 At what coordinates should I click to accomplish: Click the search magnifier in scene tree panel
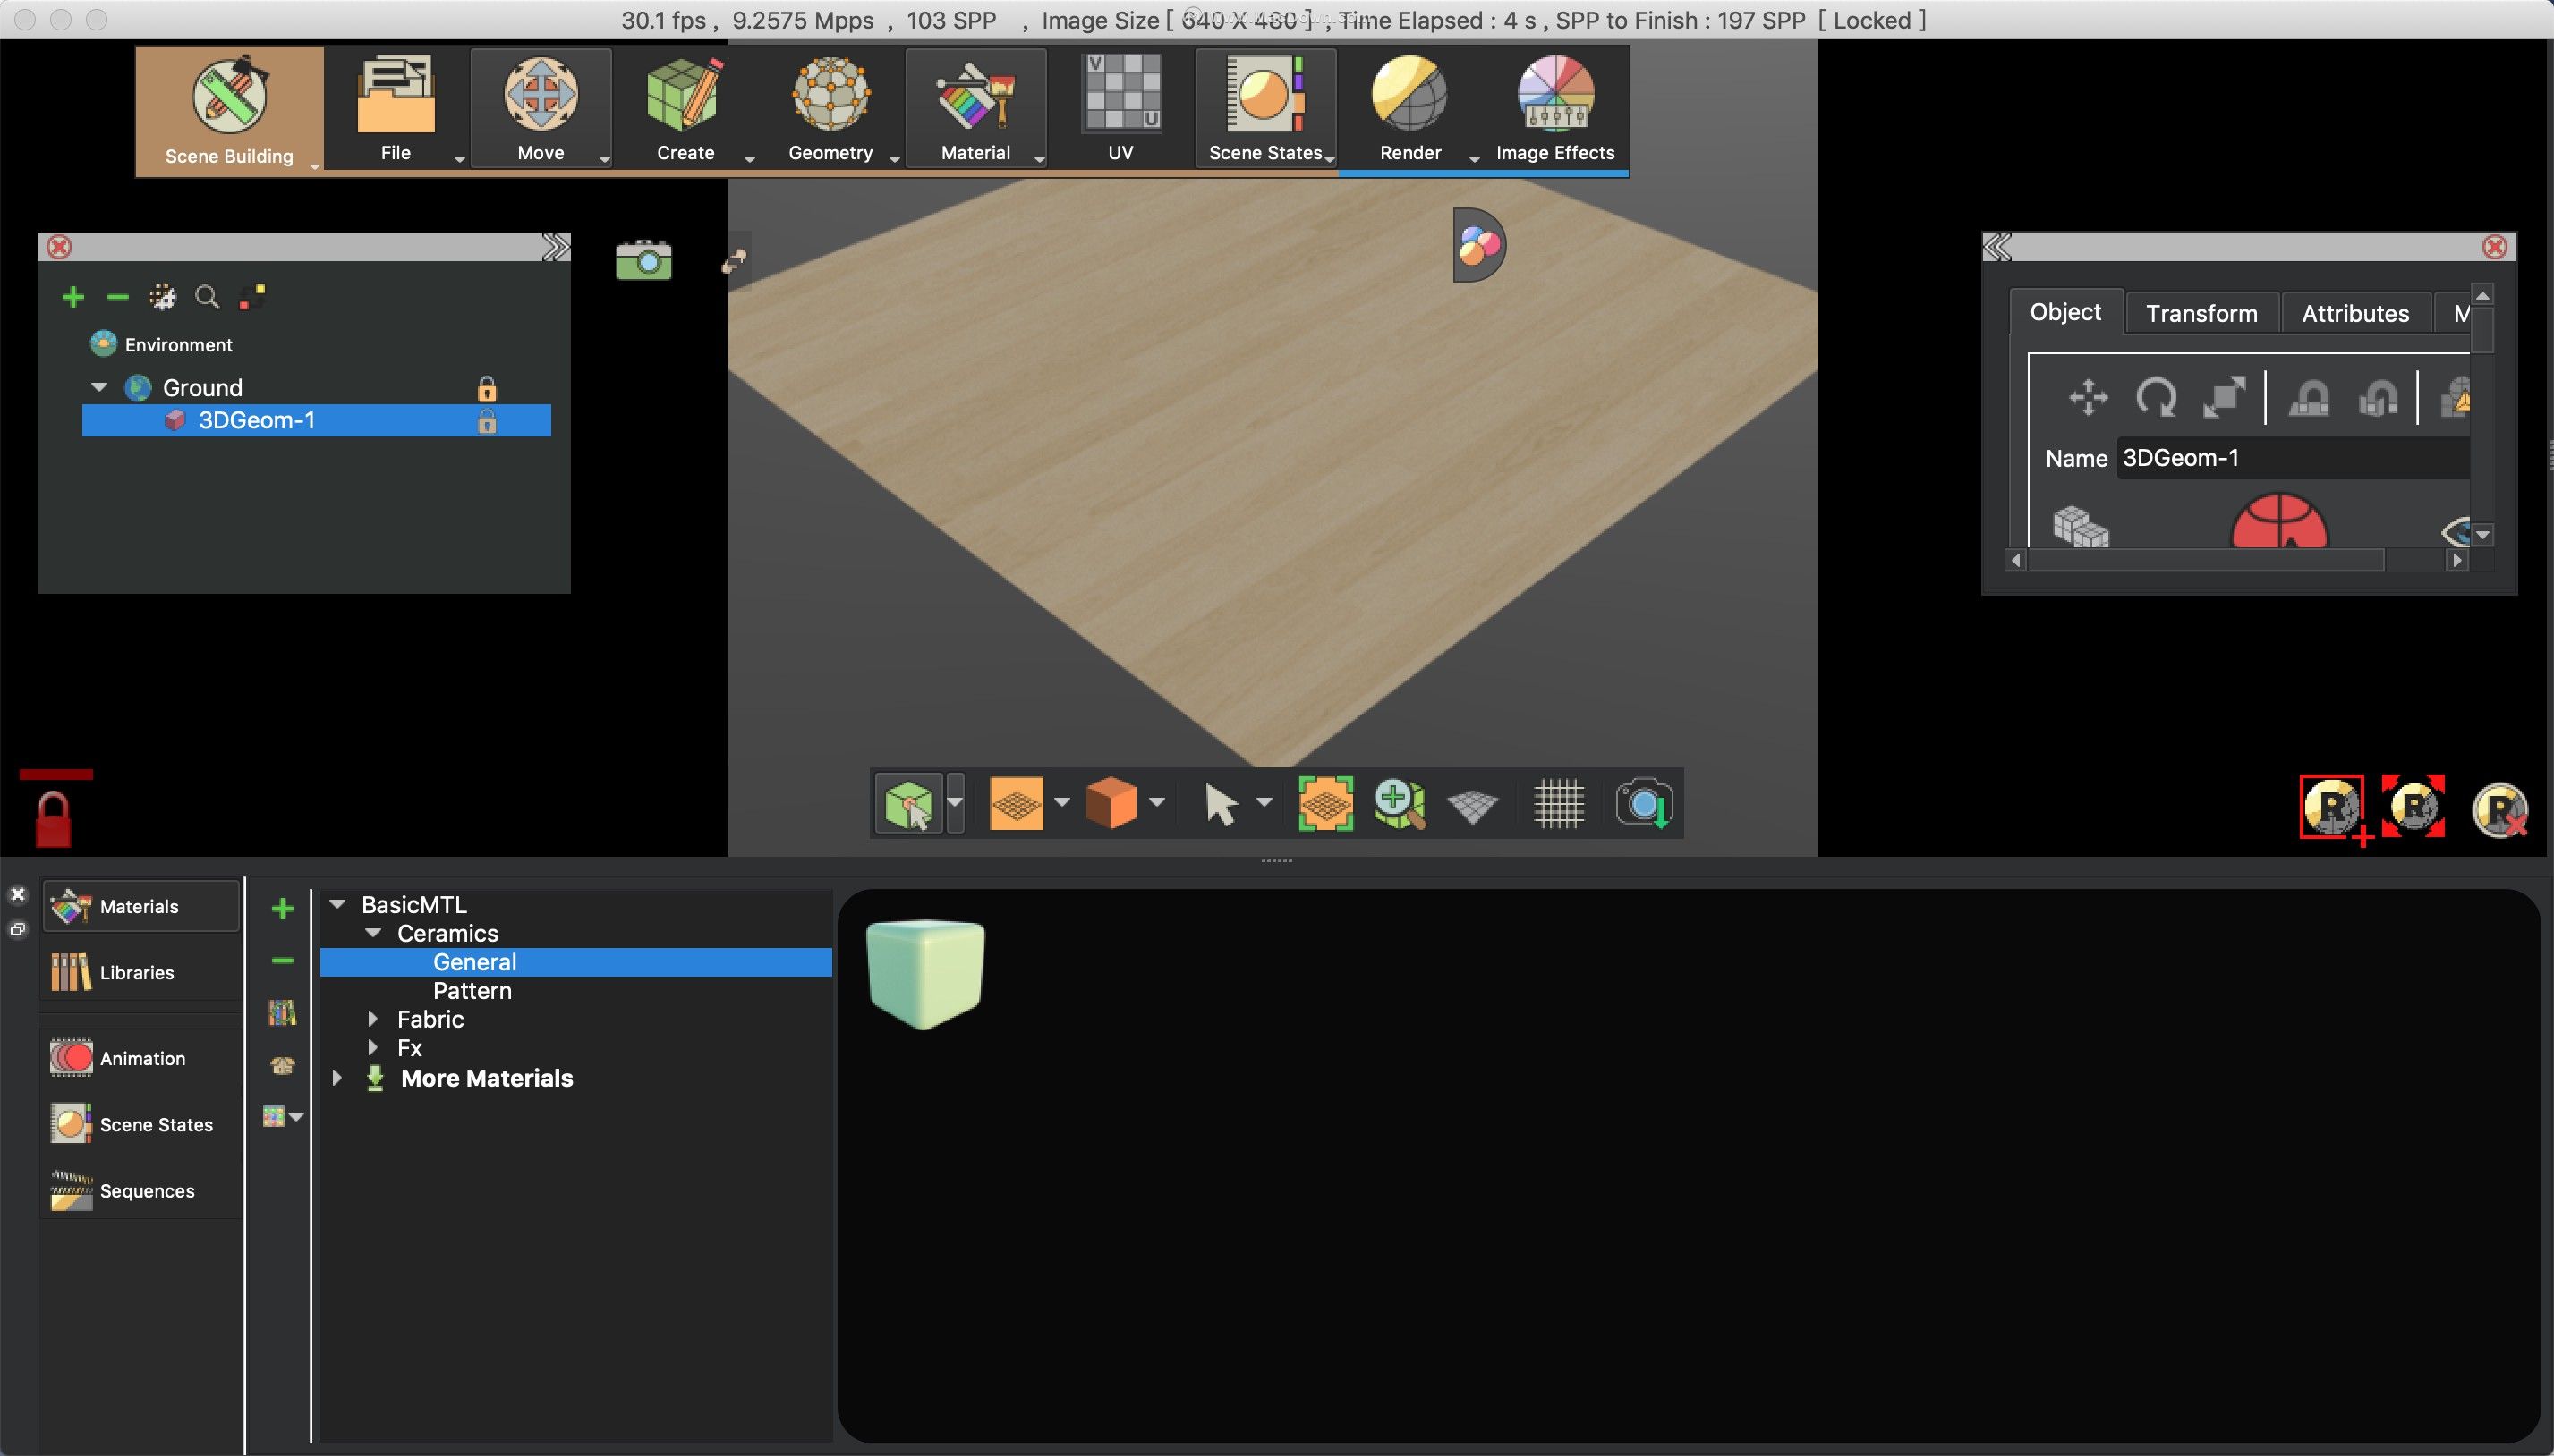pos(207,297)
